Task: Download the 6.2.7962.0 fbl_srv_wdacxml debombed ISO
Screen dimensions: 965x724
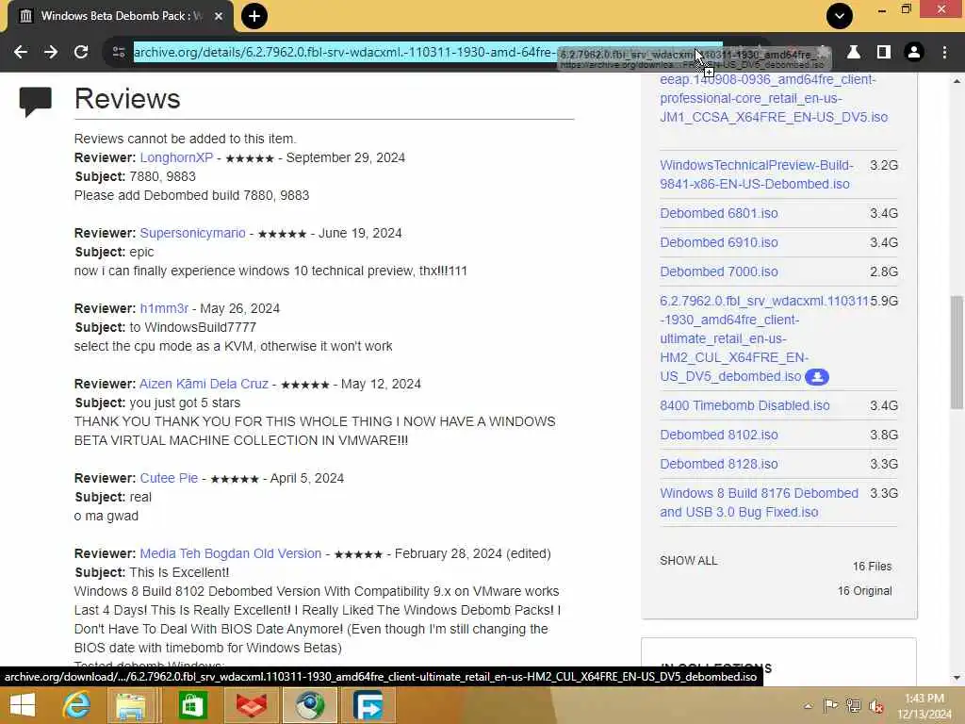Action: click(x=763, y=338)
